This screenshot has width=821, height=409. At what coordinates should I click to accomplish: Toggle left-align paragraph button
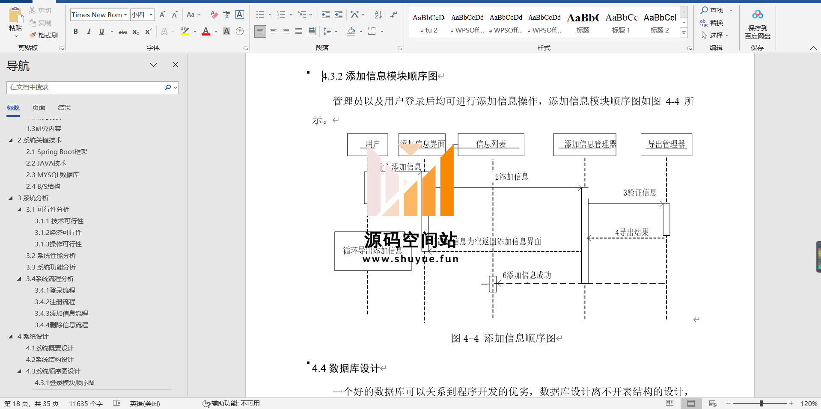coord(260,31)
